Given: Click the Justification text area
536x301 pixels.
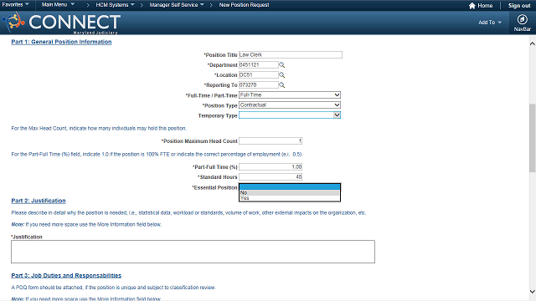Looking at the screenshot, I should 193,252.
